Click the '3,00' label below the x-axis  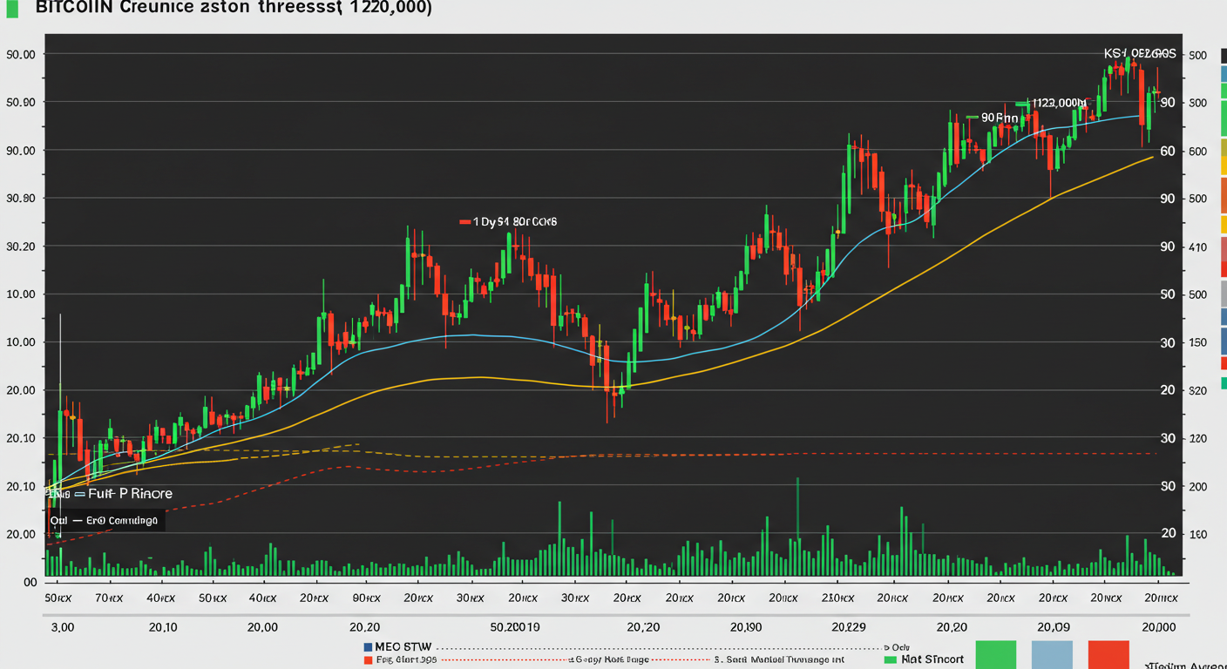click(63, 627)
